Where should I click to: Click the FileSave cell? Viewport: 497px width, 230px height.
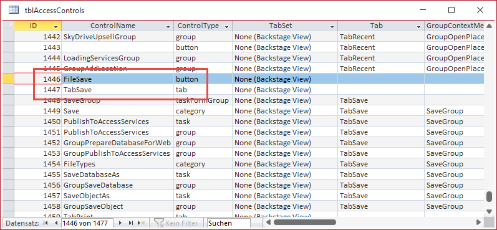(x=118, y=79)
